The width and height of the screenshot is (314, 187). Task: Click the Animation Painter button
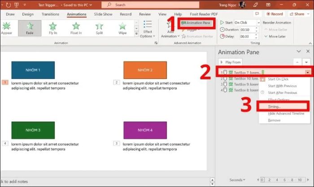click(x=197, y=36)
